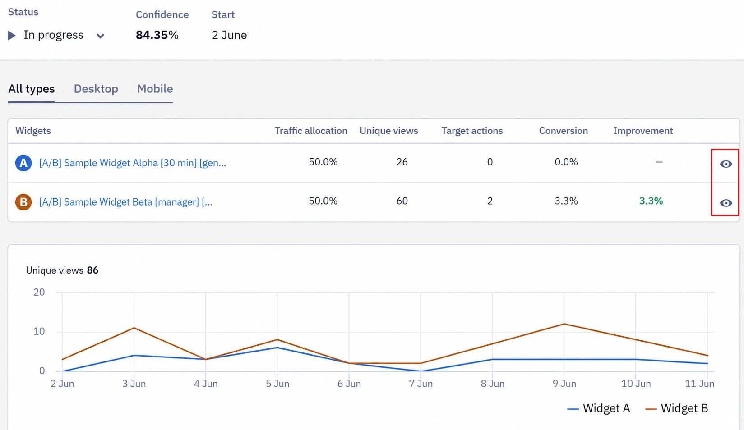This screenshot has width=744, height=430.
Task: Preview Widget Alpha with its eye icon
Action: pyautogui.click(x=726, y=164)
